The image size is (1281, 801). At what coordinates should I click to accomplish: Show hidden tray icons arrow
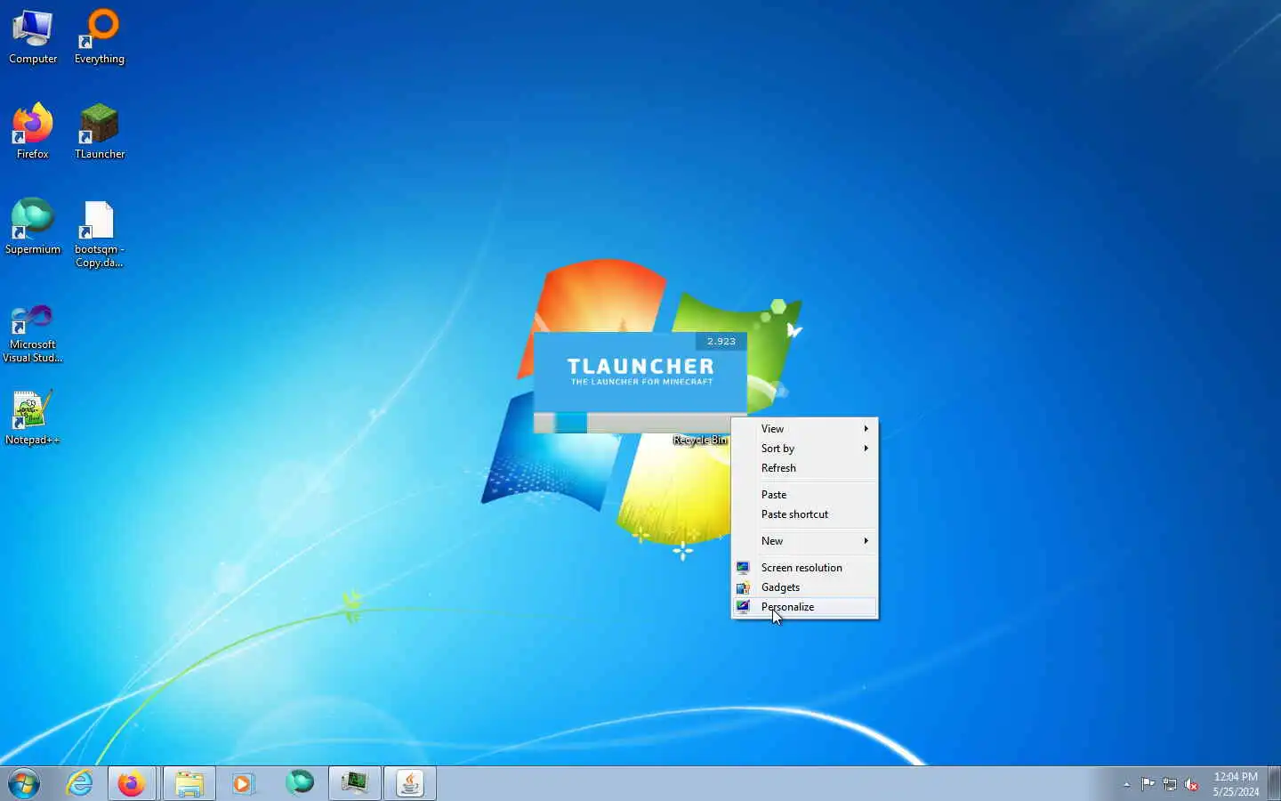pyautogui.click(x=1126, y=784)
